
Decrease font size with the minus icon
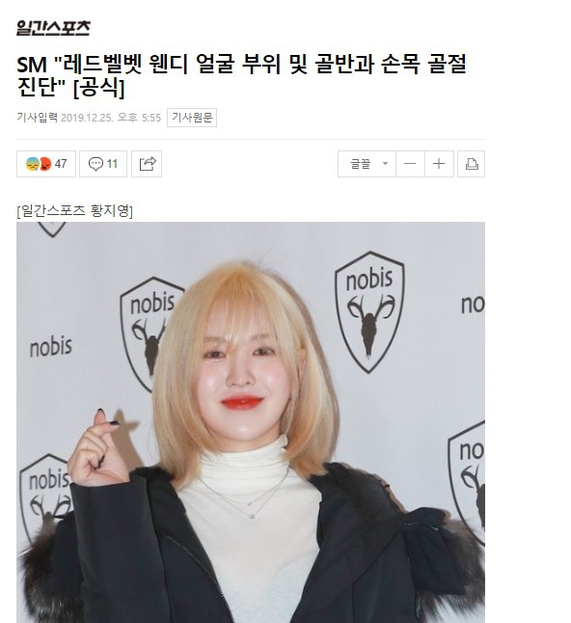coord(410,164)
